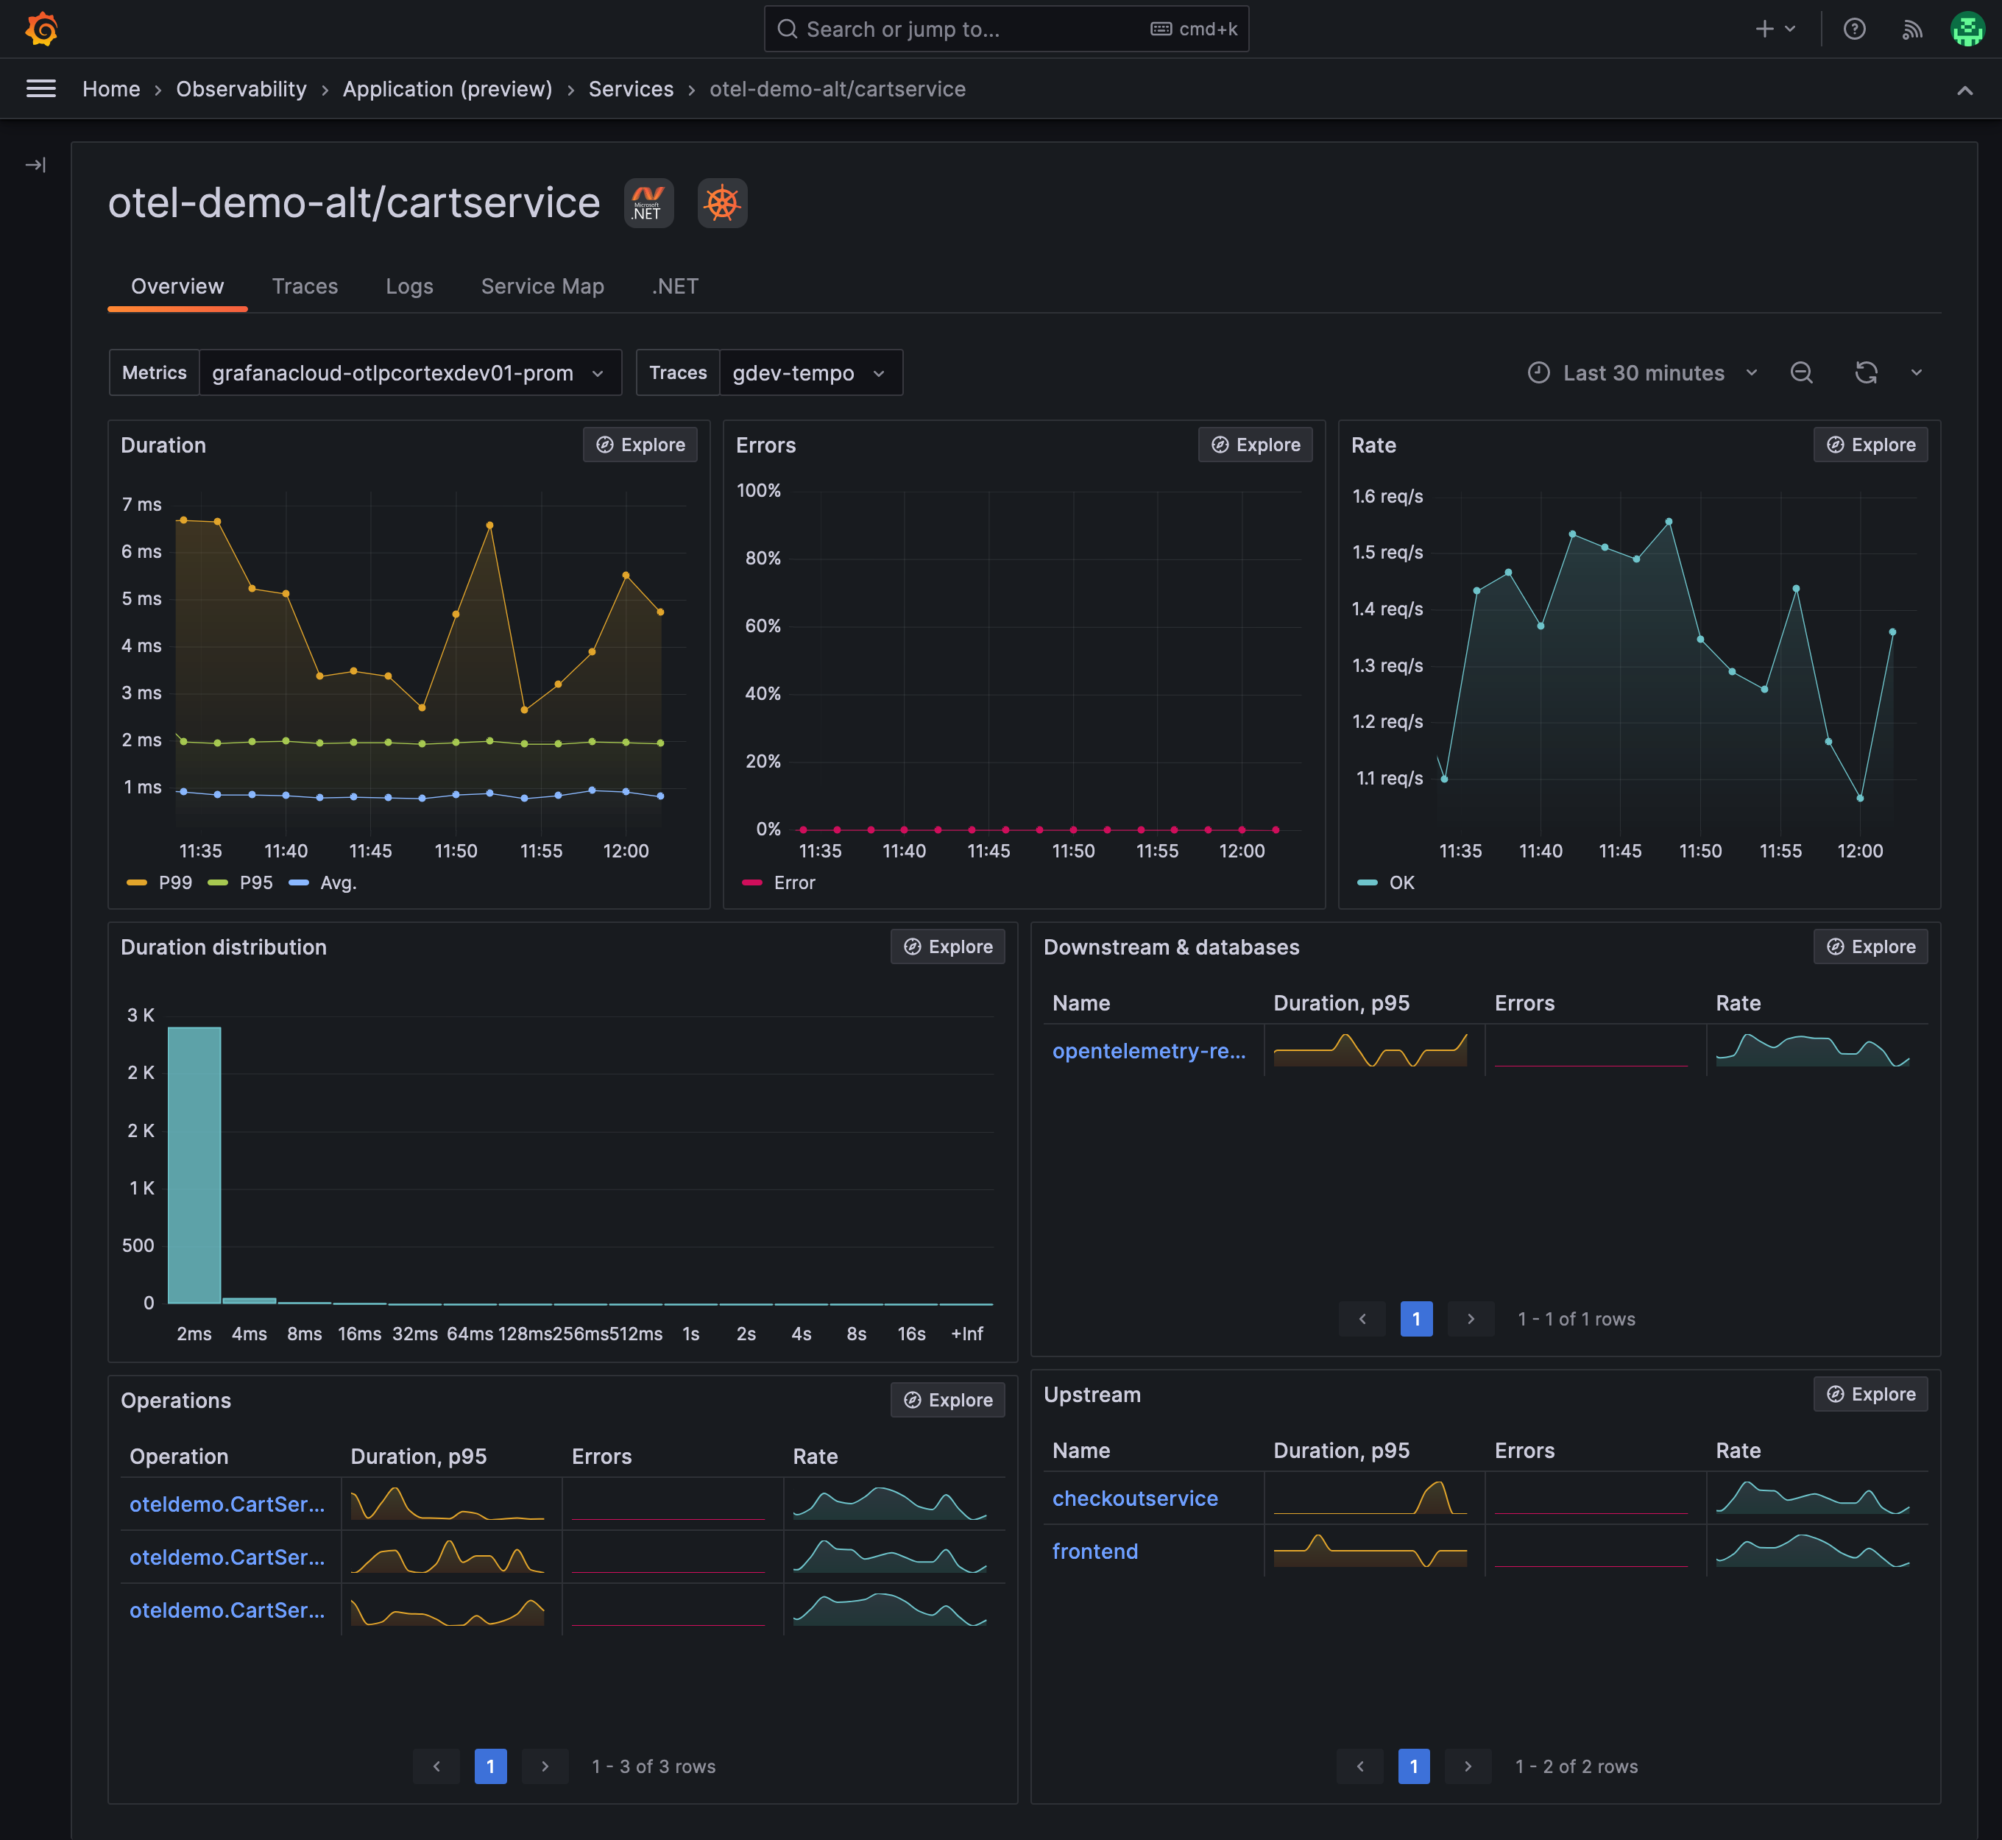Click Explore on the Operations panel
The height and width of the screenshot is (1840, 2002).
[x=948, y=1400]
